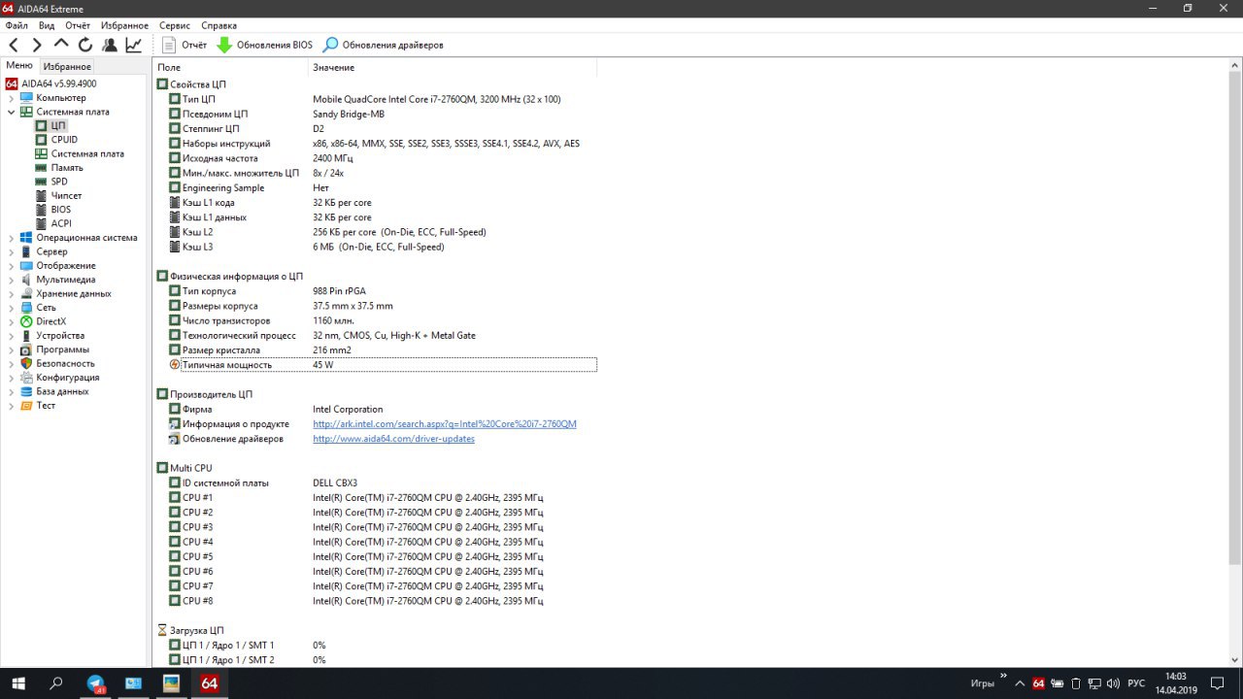Click the Операционная система Windows logo icon
Viewport: 1243px width, 699px height.
coord(26,238)
